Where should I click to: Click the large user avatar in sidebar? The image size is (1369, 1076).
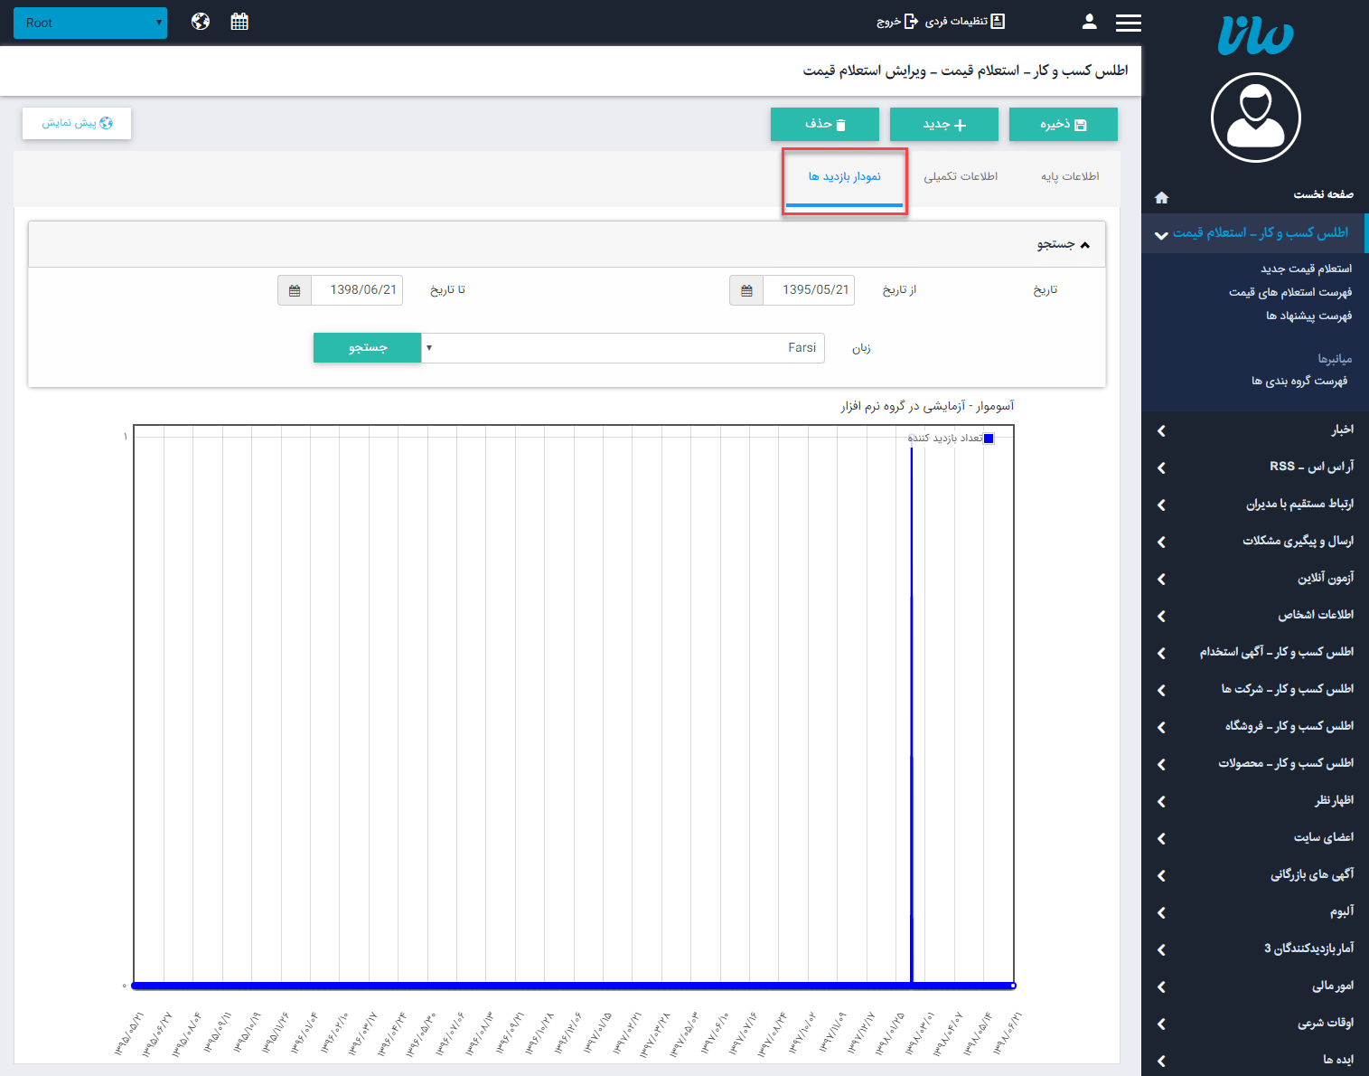(1255, 118)
